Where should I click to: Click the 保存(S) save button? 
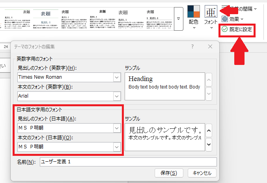coord(169,173)
